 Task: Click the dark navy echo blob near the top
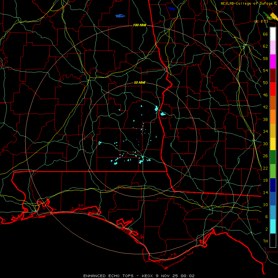171,9
